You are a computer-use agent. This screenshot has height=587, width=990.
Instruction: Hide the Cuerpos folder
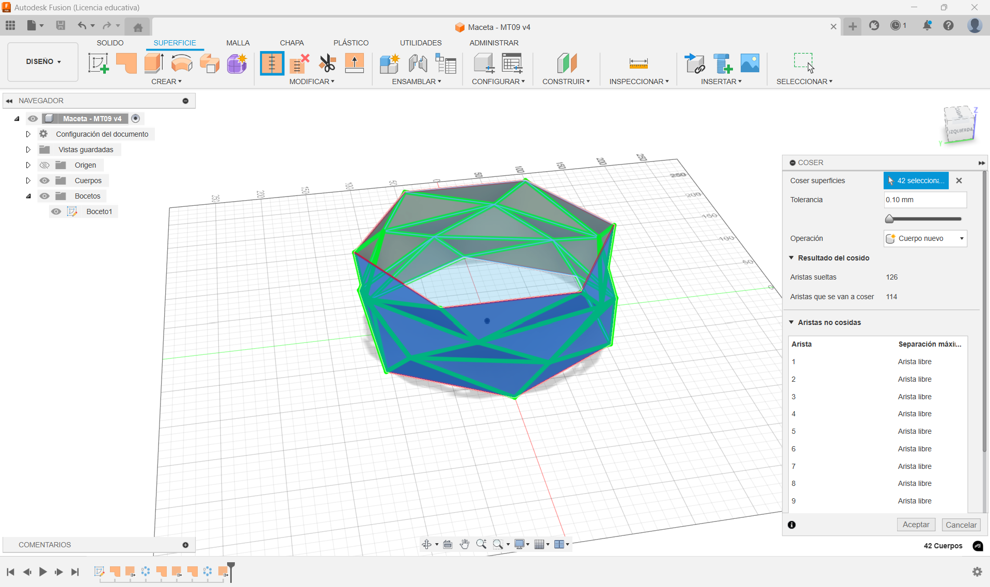click(x=44, y=181)
